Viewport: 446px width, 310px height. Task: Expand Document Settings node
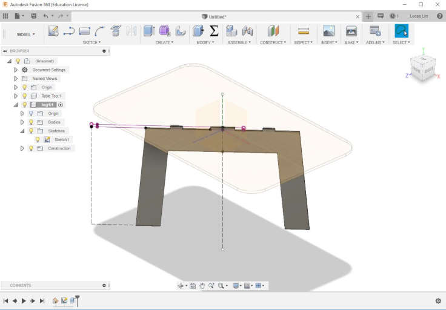coord(16,70)
